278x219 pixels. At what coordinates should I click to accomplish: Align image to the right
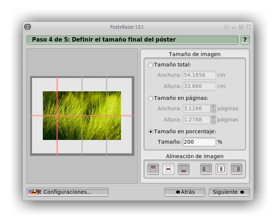point(236,169)
